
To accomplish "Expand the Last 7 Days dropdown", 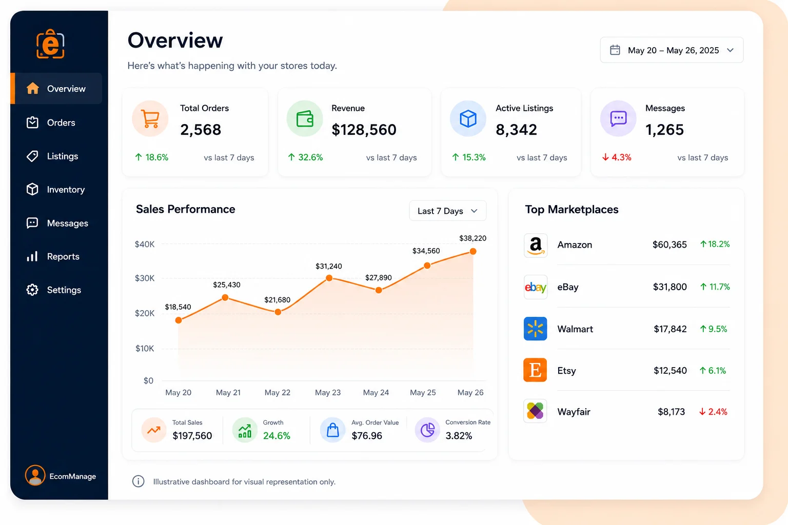I will pyautogui.click(x=447, y=211).
